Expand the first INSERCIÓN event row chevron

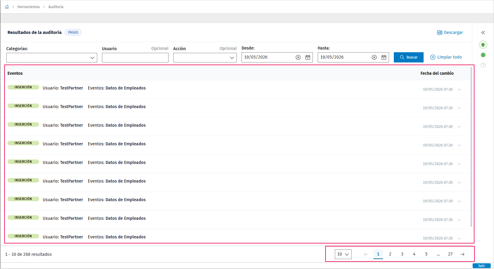pos(459,89)
